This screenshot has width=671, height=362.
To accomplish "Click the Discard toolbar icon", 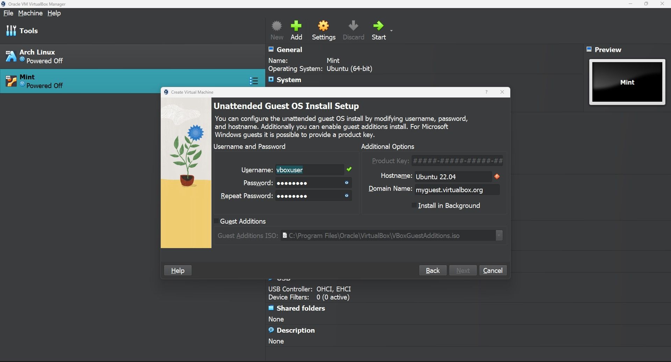I will coord(353,30).
